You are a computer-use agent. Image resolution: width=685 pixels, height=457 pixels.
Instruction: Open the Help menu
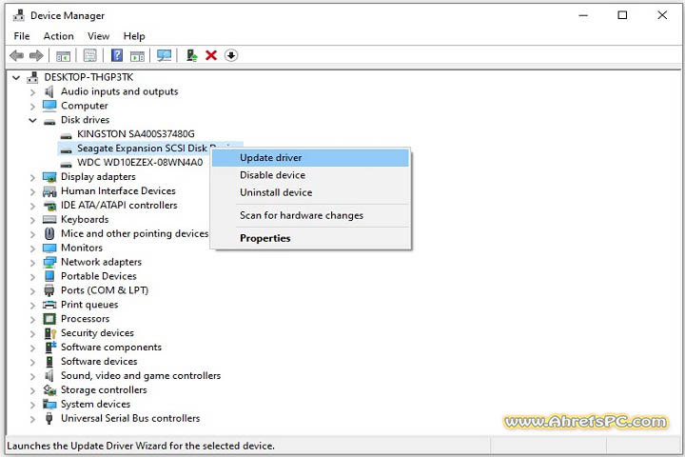pos(134,36)
